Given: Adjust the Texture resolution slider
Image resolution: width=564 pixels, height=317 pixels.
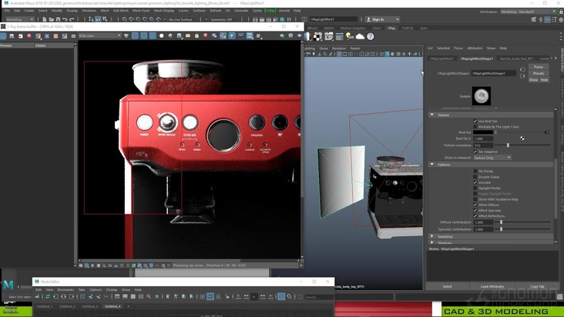Looking at the screenshot, I should (x=507, y=145).
